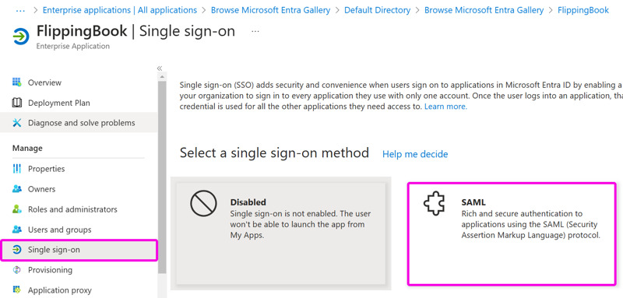Open Users and groups icon
Image resolution: width=623 pixels, height=298 pixels.
[16, 230]
